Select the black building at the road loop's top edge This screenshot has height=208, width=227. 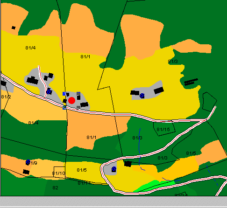point(128,164)
